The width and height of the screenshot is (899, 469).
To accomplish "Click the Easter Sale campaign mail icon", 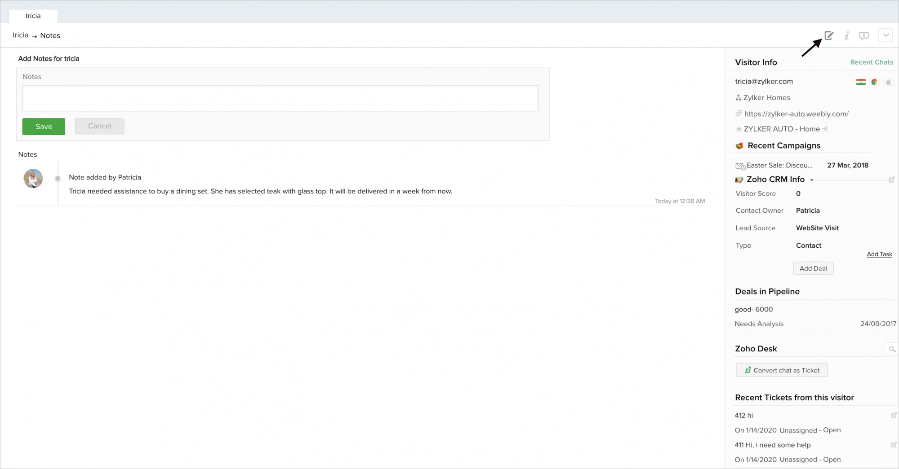I will tap(740, 166).
